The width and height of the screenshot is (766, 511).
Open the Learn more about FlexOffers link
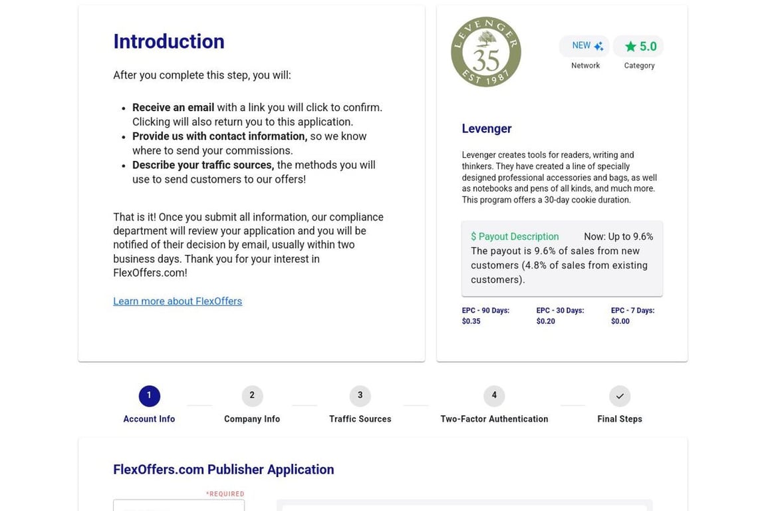pos(178,301)
